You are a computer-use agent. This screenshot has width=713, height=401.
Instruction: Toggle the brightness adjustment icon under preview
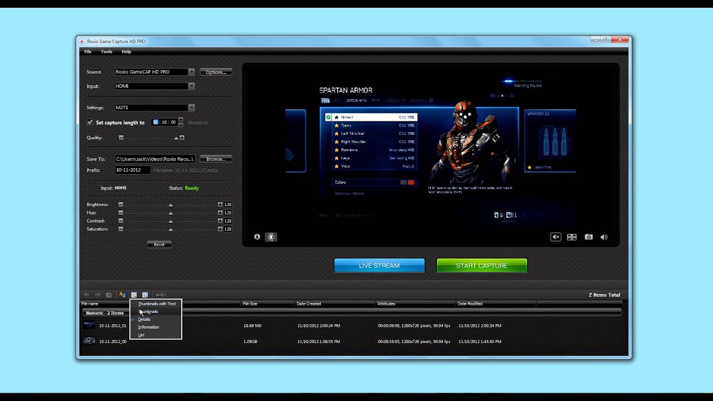coord(271,237)
